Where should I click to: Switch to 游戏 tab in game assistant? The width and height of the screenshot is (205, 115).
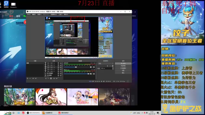[18, 16]
